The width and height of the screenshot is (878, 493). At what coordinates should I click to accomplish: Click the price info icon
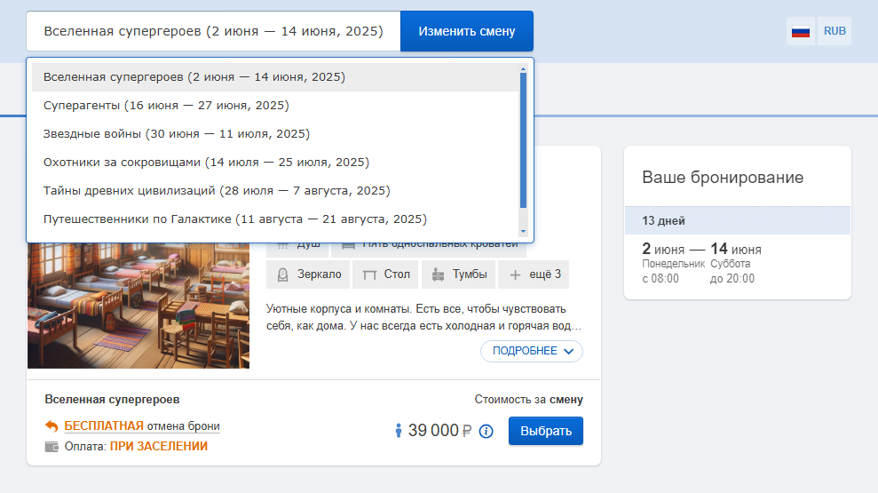click(486, 432)
